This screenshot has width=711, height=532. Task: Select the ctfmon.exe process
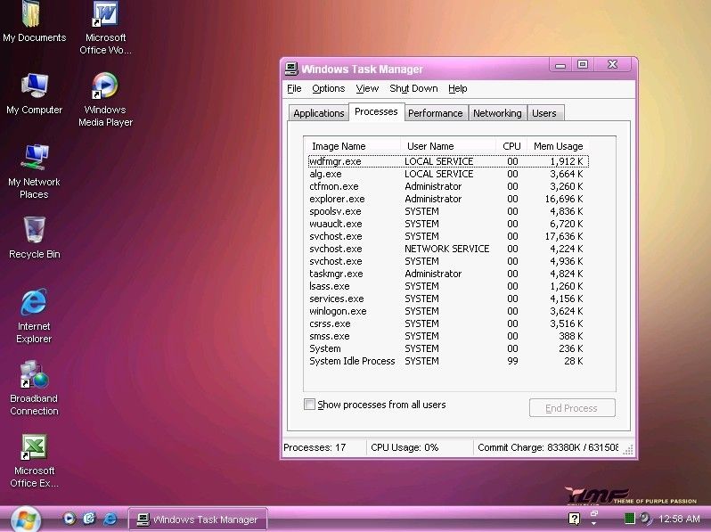click(448, 186)
